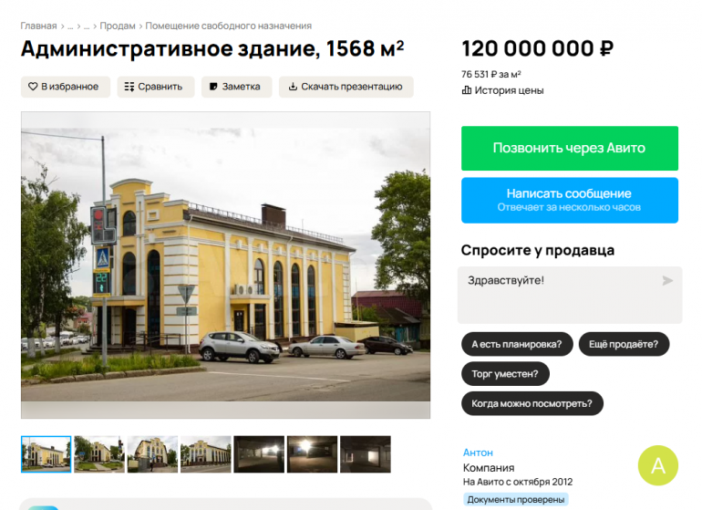Open the Главная breadcrumb link
The width and height of the screenshot is (702, 510).
point(38,26)
